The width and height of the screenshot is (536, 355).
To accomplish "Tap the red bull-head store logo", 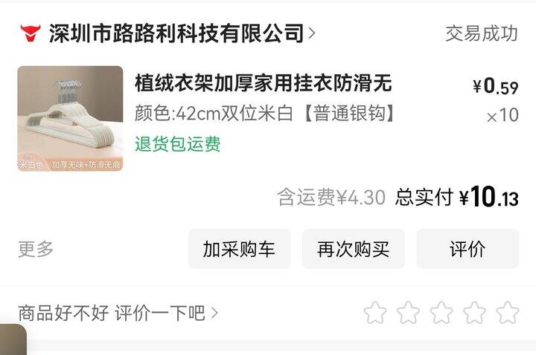I will [31, 33].
